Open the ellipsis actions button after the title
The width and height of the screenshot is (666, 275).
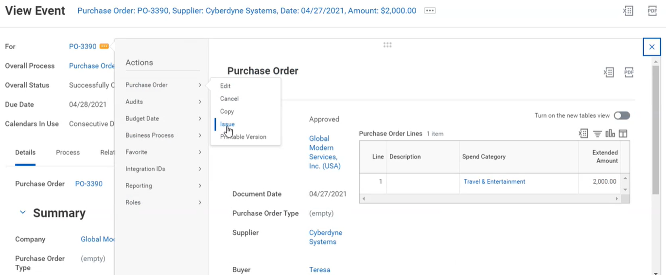(430, 11)
